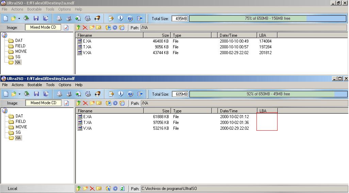Click Burn CD image icon in inactive window
Screen dimensions: 349x193
tap(97, 18)
